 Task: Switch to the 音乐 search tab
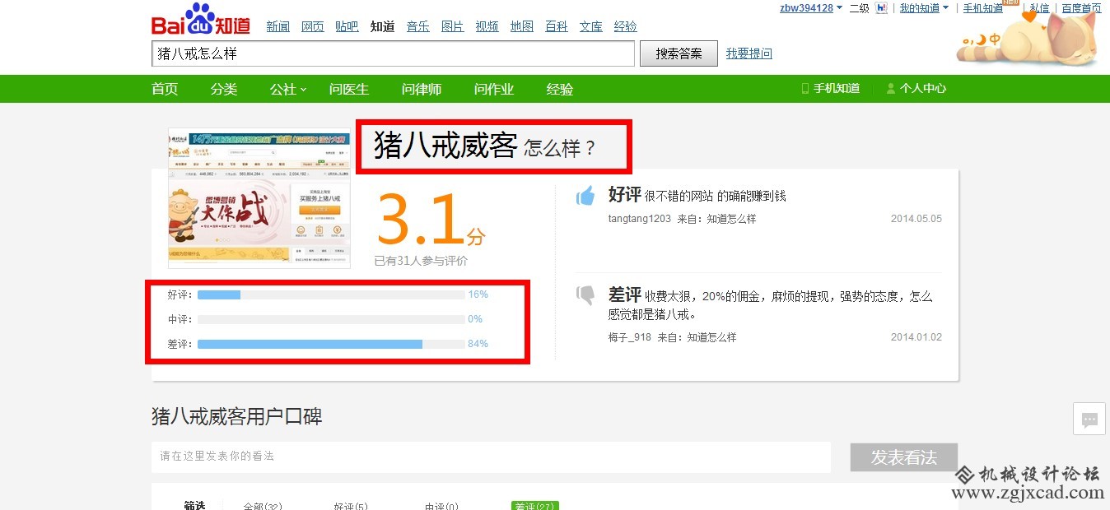[417, 26]
